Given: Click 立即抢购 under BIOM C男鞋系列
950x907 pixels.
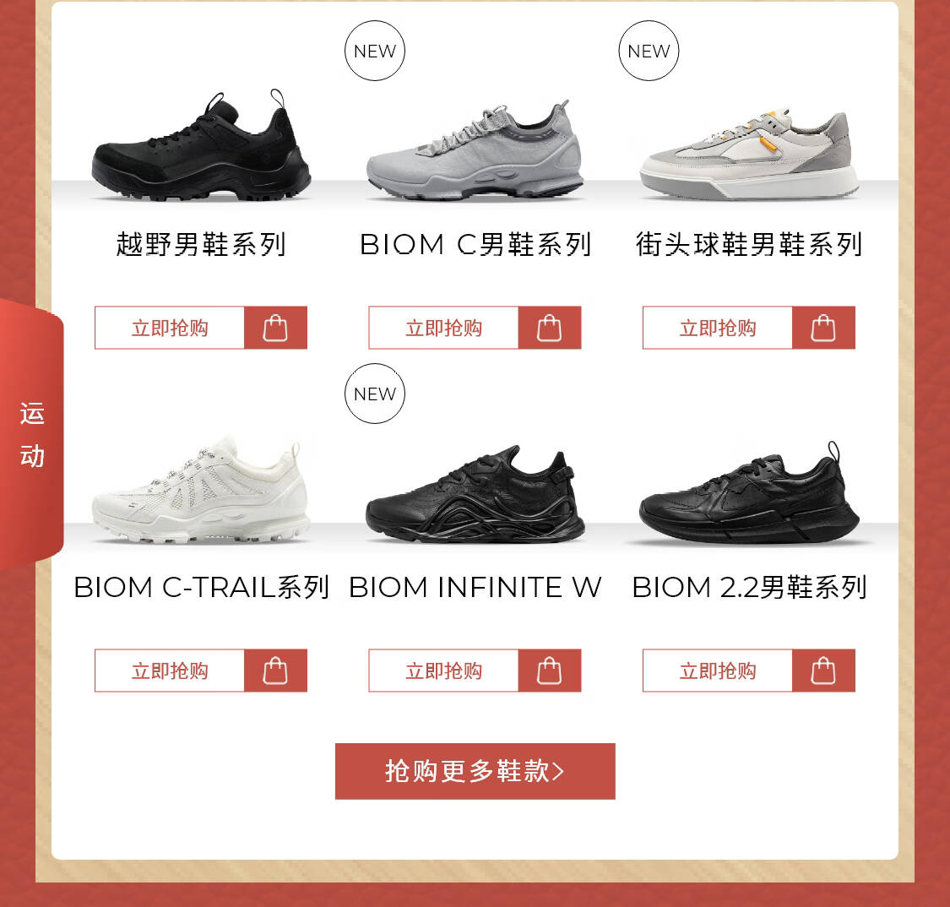Looking at the screenshot, I should (443, 328).
